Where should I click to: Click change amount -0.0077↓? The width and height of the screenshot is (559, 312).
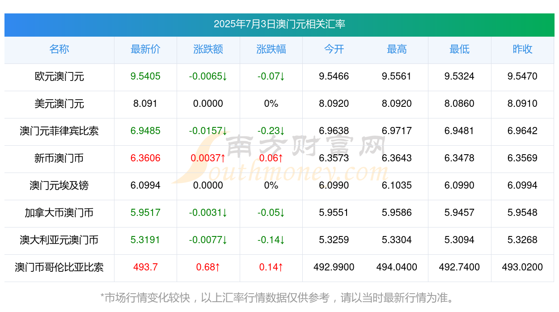tap(208, 240)
